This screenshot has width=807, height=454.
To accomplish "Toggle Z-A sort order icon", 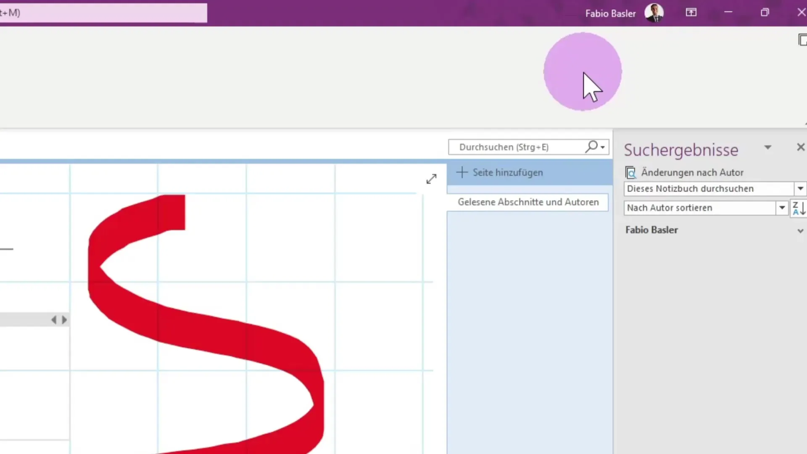I will pyautogui.click(x=799, y=208).
